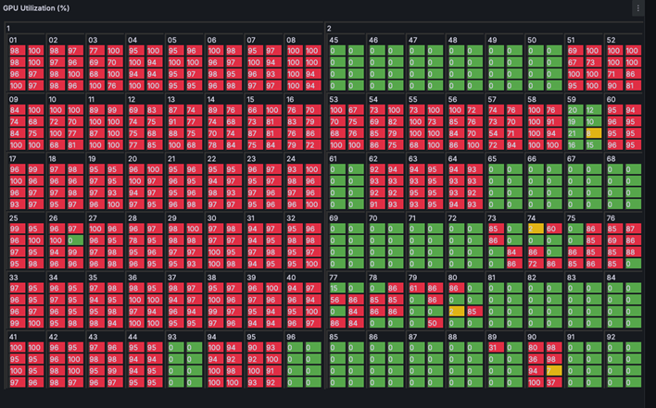Select the group 1 header label

click(8, 28)
